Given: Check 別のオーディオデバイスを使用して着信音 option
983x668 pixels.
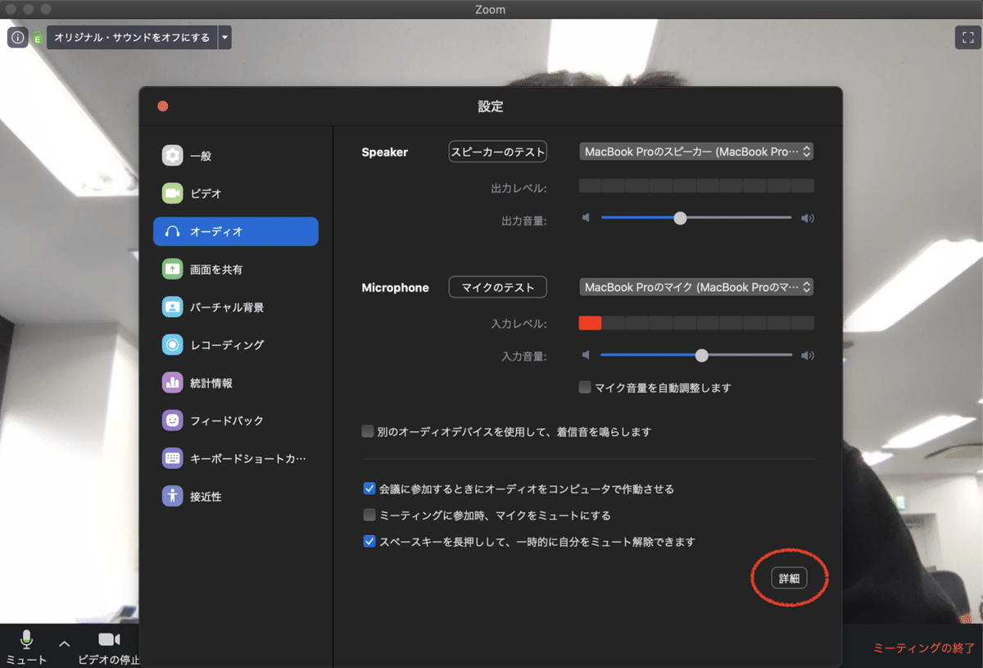Looking at the screenshot, I should (x=369, y=431).
